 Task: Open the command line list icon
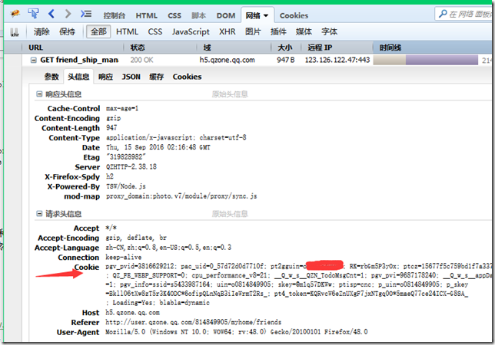coord(86,14)
